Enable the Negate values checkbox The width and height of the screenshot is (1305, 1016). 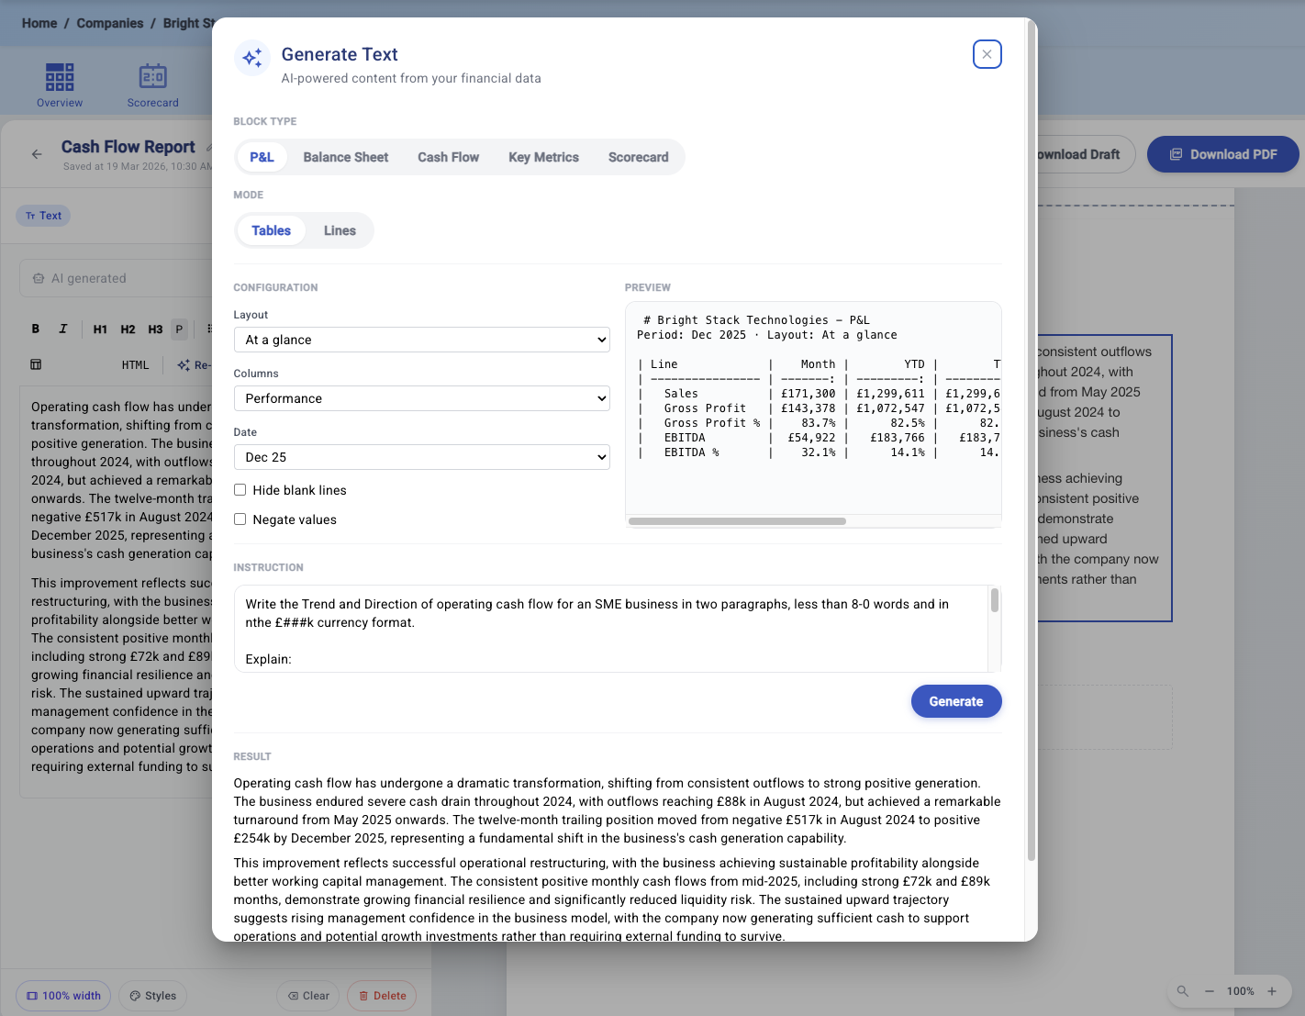(x=240, y=519)
